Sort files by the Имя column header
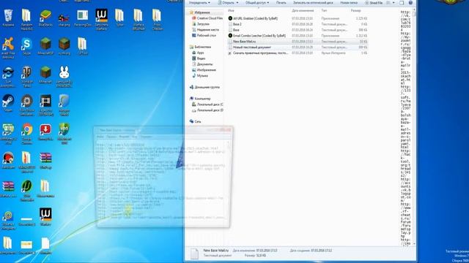Image resolution: width=469 pixels, height=263 pixels. pyautogui.click(x=231, y=10)
